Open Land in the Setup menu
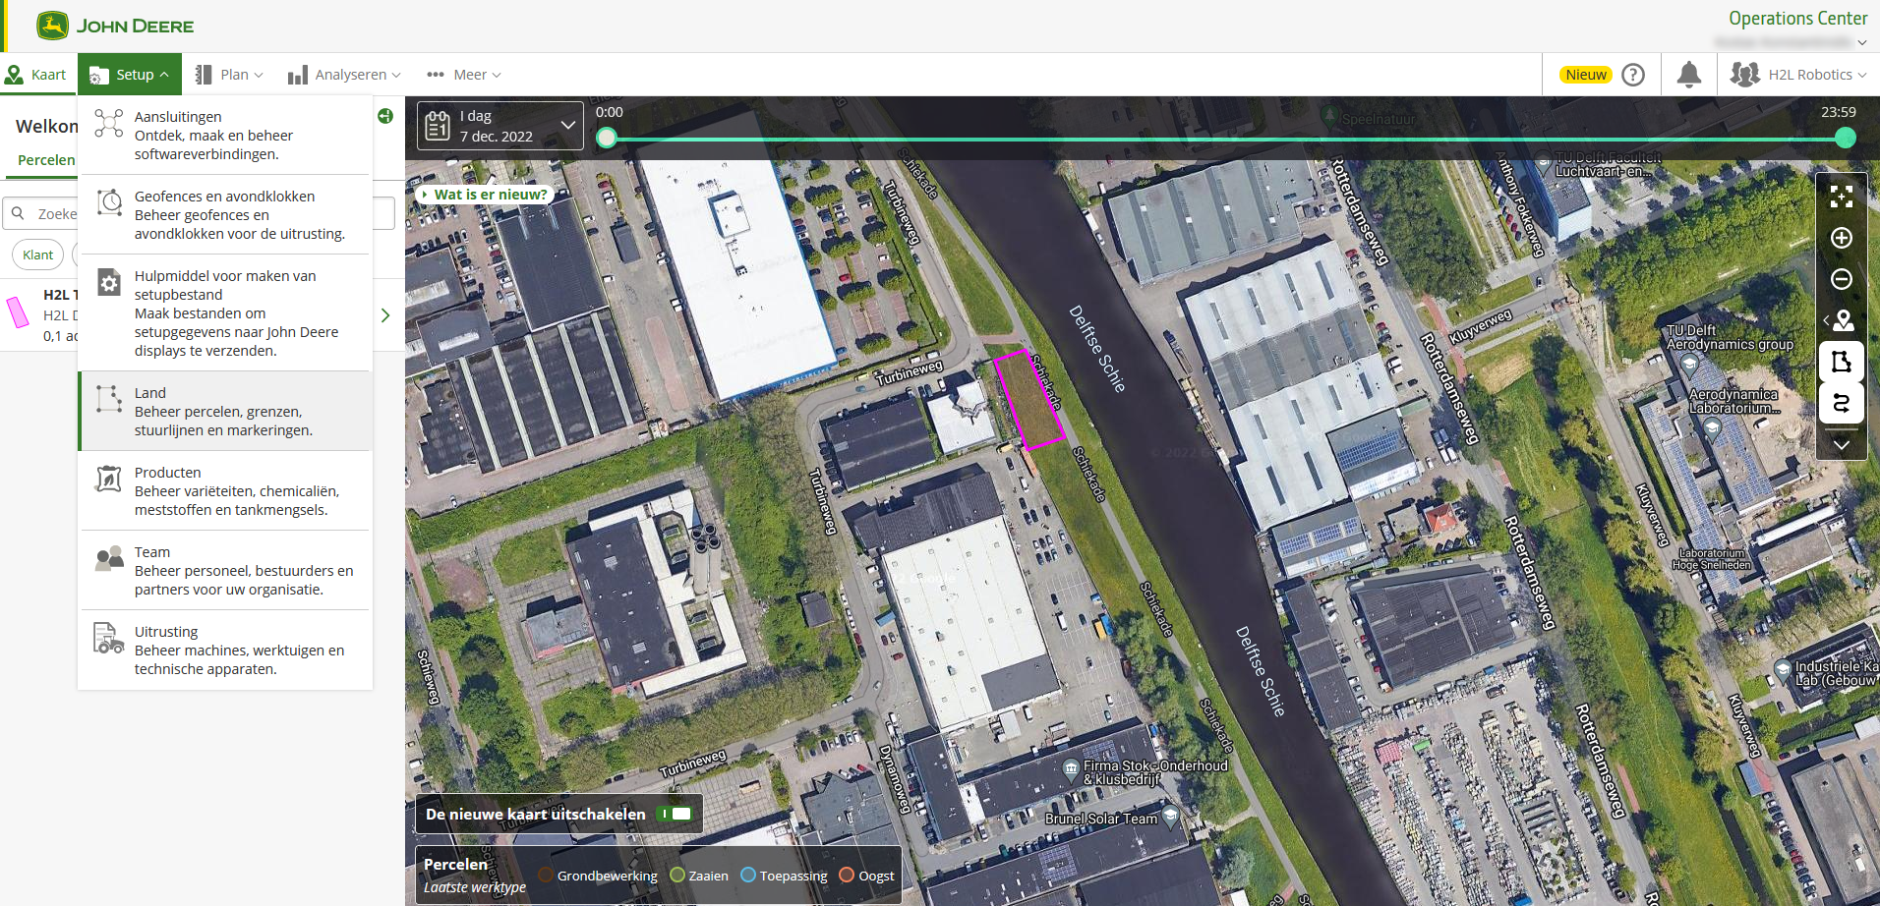 point(224,411)
